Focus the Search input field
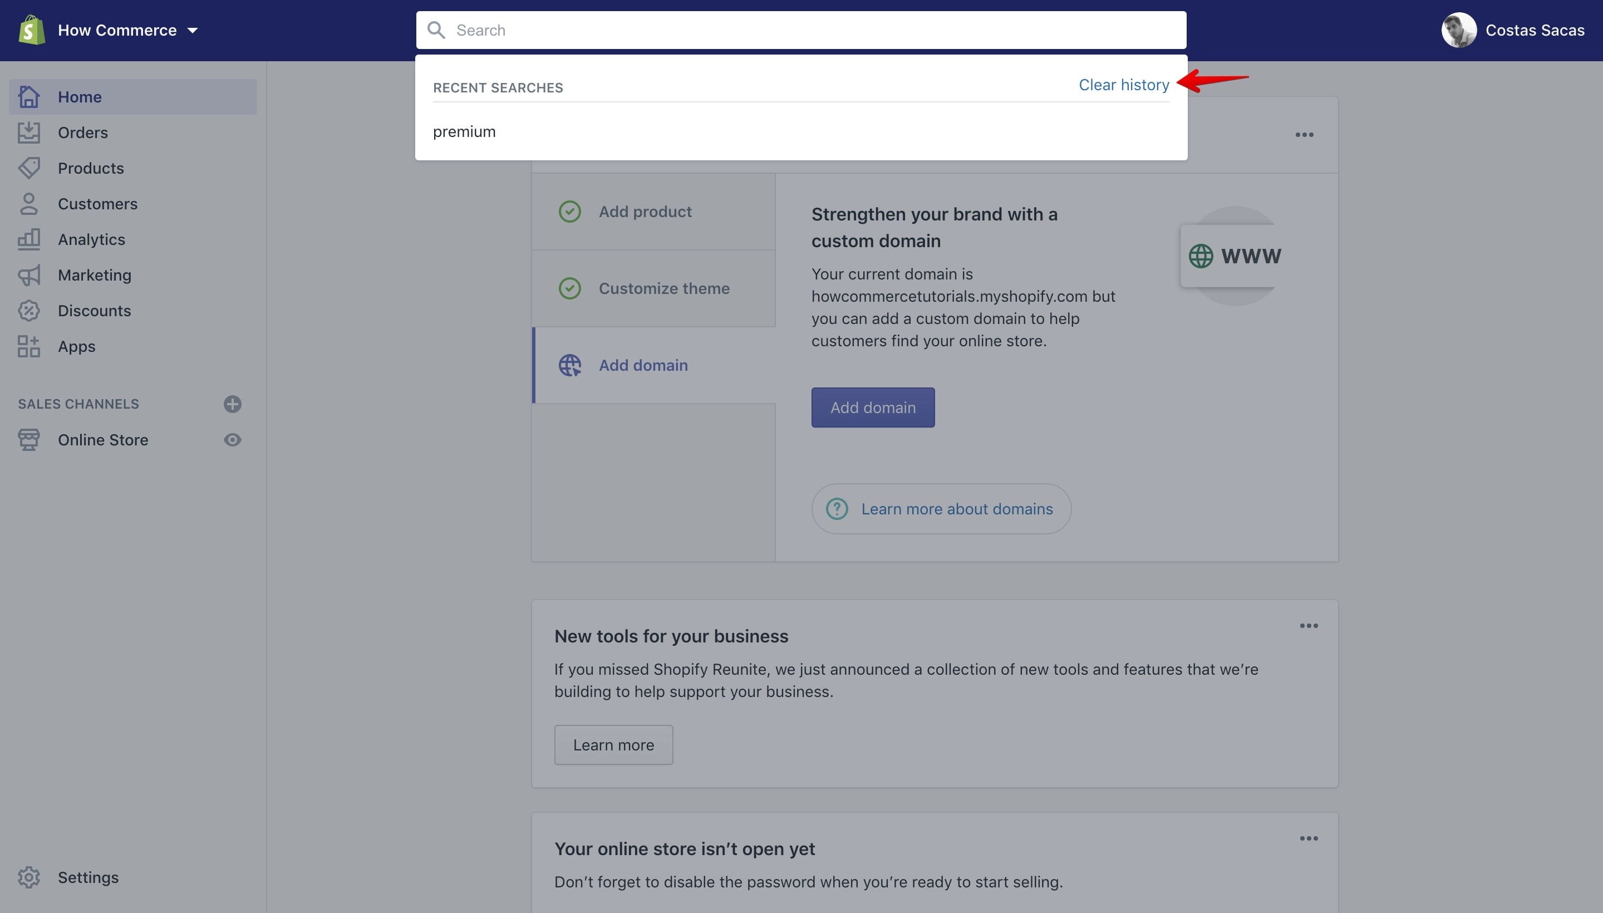This screenshot has width=1603, height=913. (x=801, y=30)
